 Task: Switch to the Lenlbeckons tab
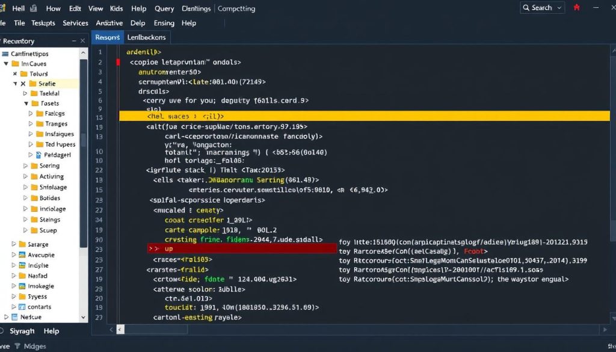pyautogui.click(x=147, y=37)
